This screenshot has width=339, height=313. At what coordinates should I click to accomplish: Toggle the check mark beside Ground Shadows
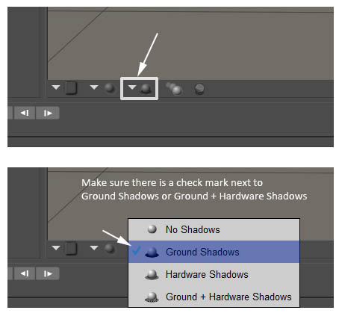[x=136, y=251]
